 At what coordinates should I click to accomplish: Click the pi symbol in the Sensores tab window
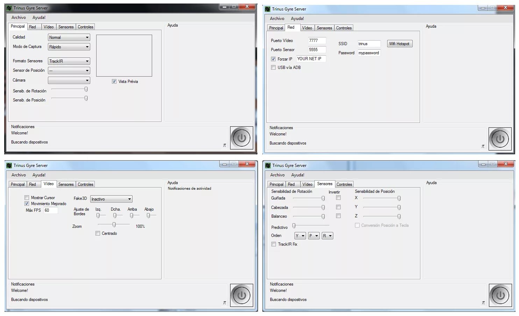(x=483, y=303)
